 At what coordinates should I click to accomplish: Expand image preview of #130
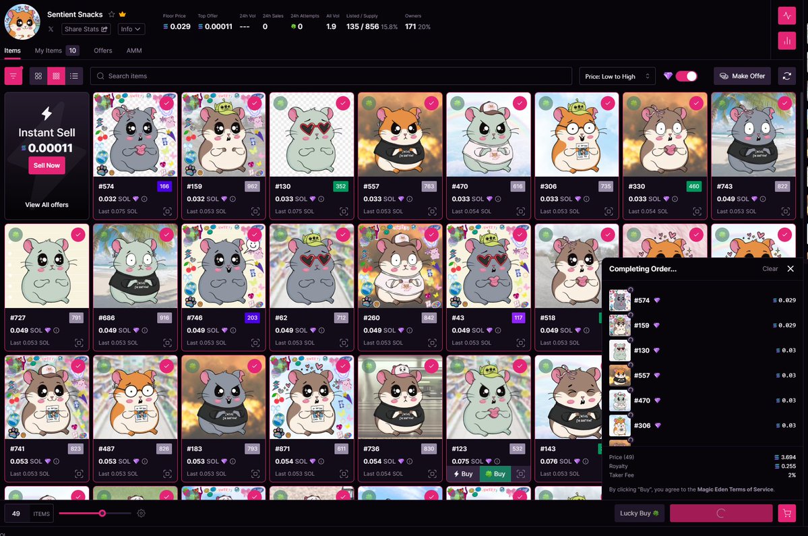point(344,211)
